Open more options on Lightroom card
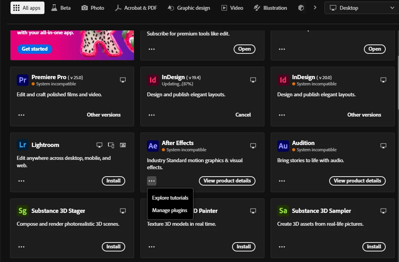 point(21,181)
